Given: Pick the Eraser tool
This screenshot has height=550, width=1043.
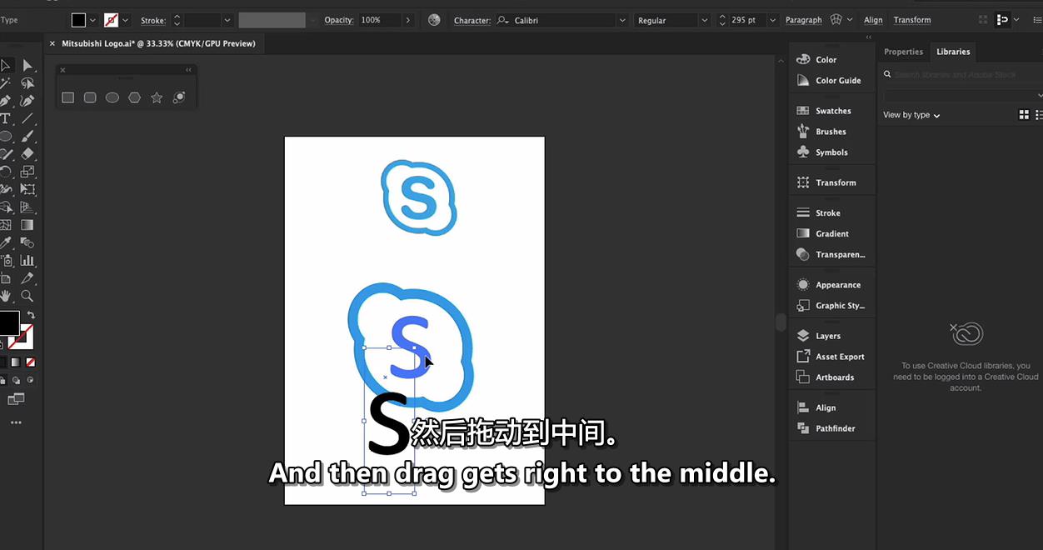Looking at the screenshot, I should pyautogui.click(x=27, y=153).
